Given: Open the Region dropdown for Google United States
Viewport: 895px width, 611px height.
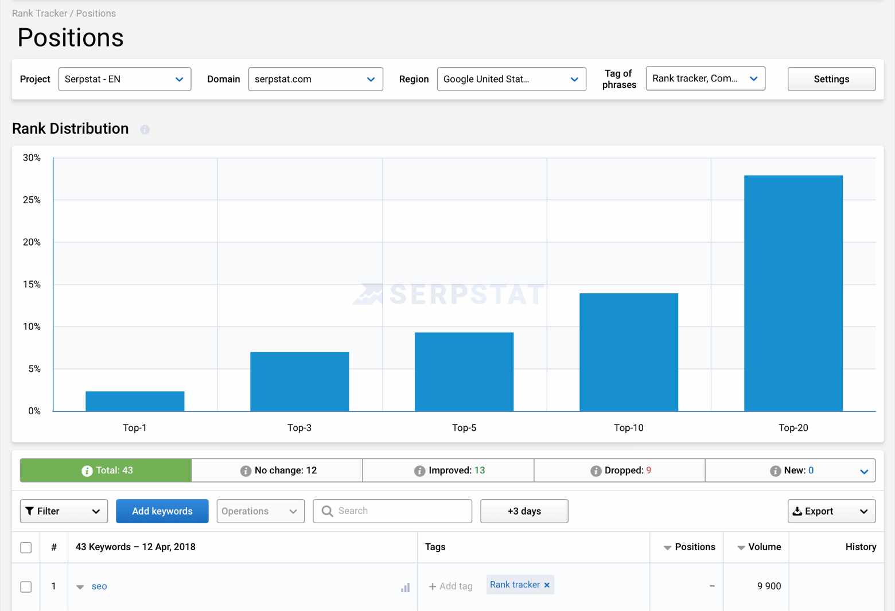Looking at the screenshot, I should (x=510, y=79).
